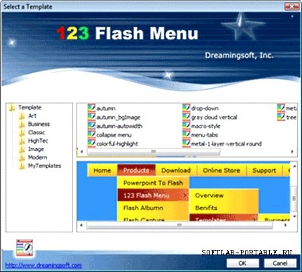Image resolution: width=302 pixels, height=272 pixels.
Task: Choose Powerpoint To Flash submenu item
Action: [153, 183]
